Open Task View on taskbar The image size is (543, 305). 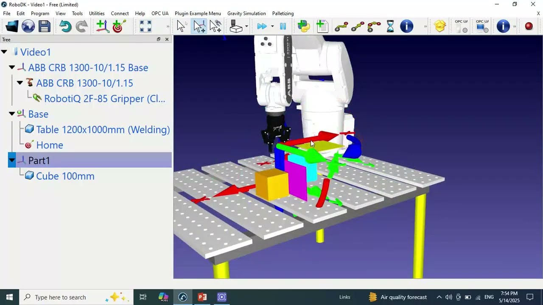[x=143, y=297]
